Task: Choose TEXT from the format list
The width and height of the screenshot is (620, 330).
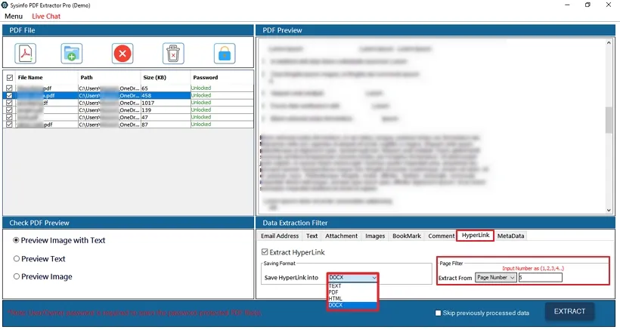Action: (352, 285)
